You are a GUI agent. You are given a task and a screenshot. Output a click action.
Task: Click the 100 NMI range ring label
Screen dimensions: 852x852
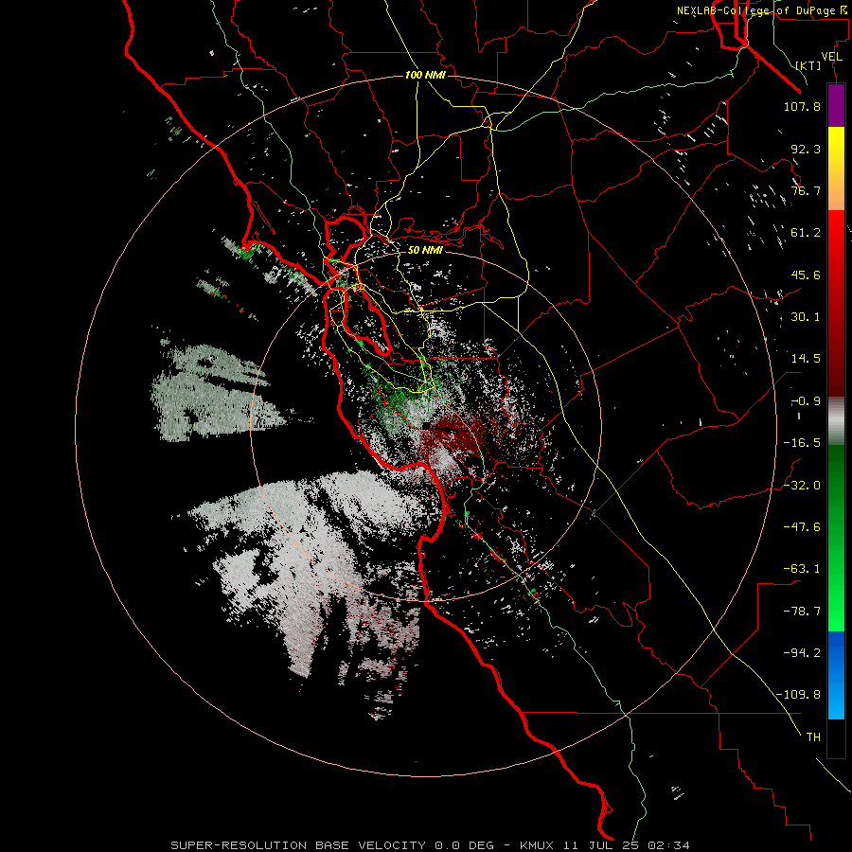coord(425,75)
